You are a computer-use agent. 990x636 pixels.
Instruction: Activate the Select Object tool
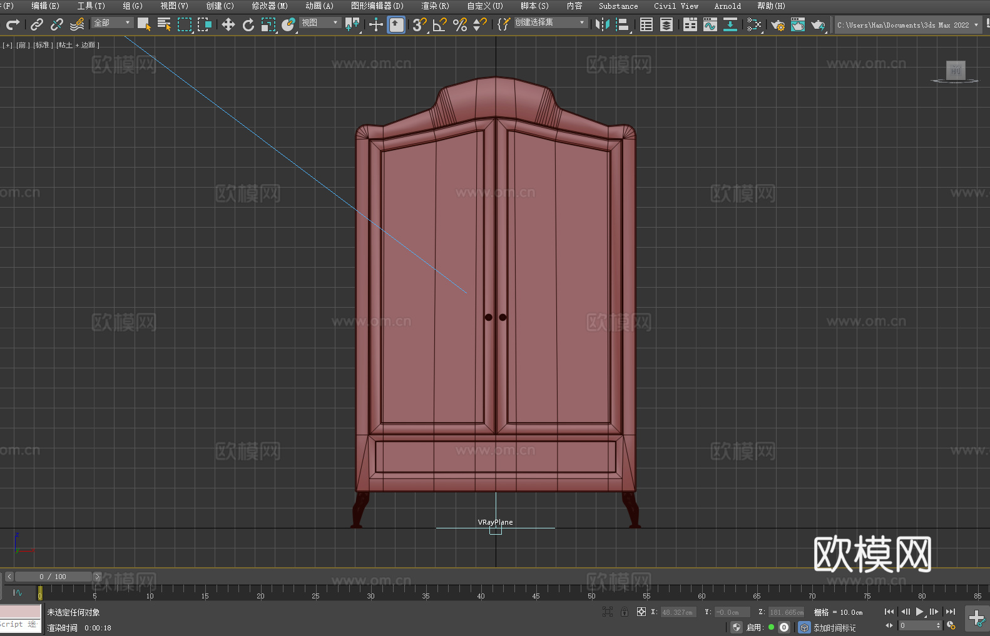[x=144, y=24]
